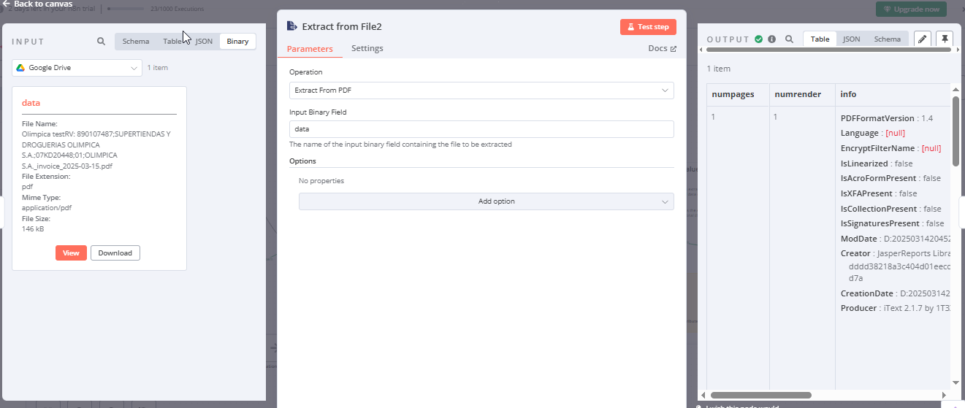Switch input view to JSON
Image resolution: width=965 pixels, height=408 pixels.
[x=205, y=42]
